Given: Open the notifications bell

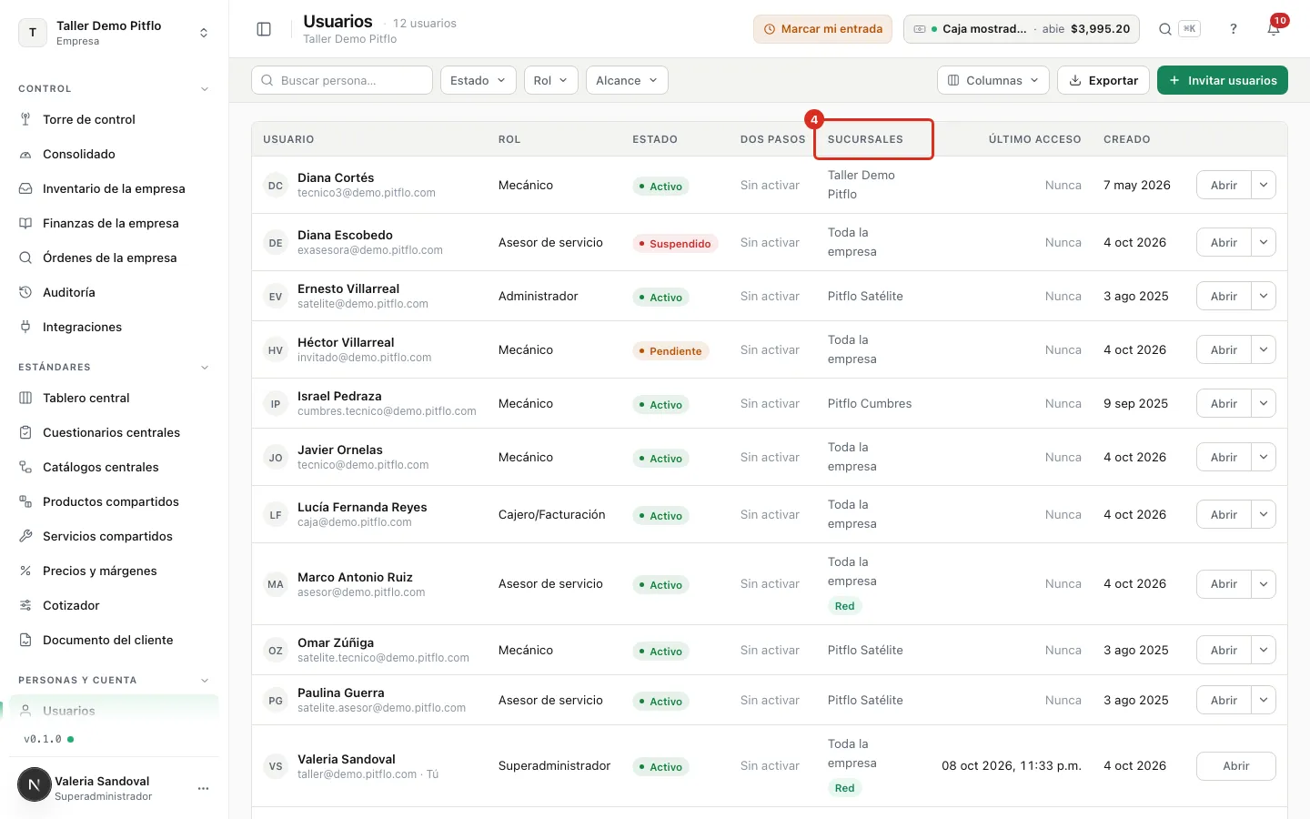Looking at the screenshot, I should point(1274,29).
